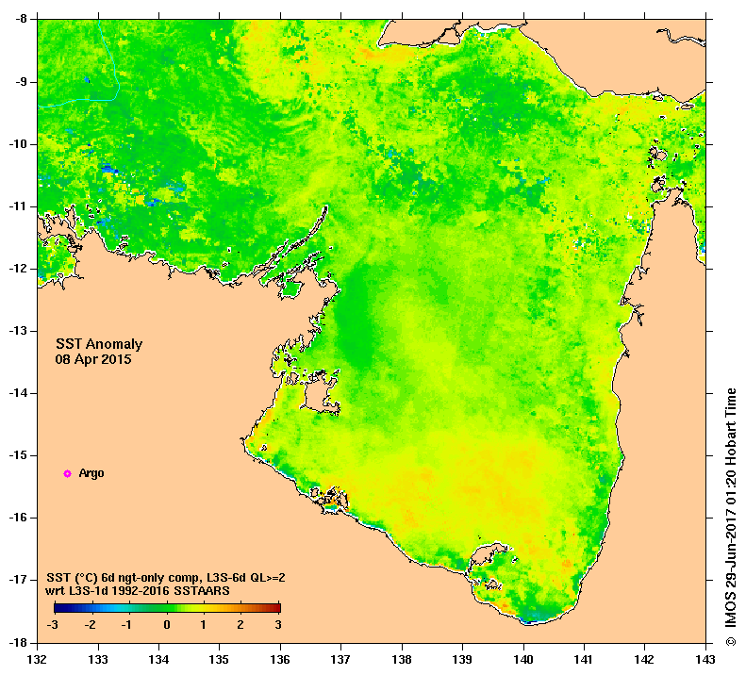Click the '-3' color bar label
This screenshot has height=675, width=746.
53,625
